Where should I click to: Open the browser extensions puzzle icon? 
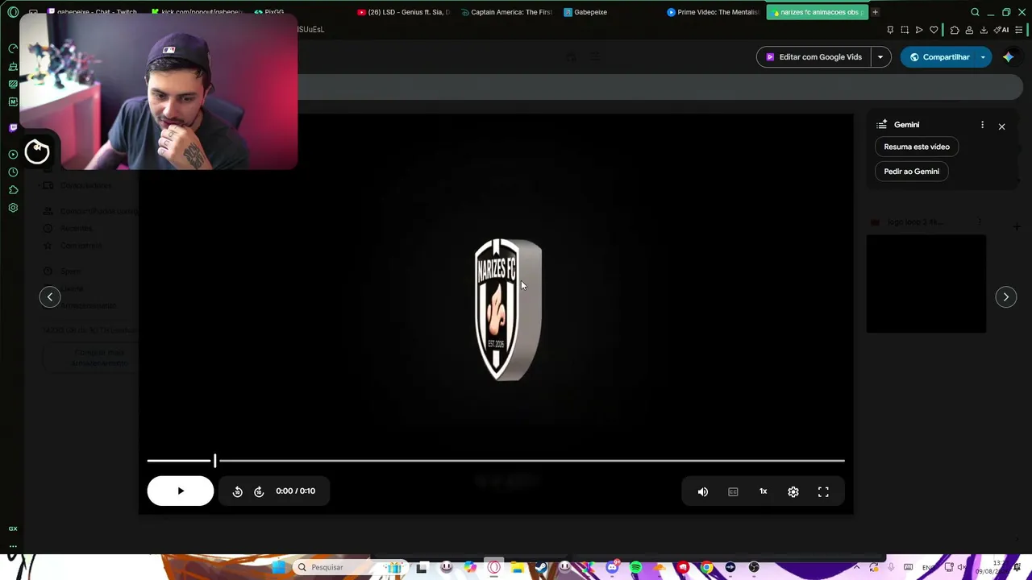(955, 30)
